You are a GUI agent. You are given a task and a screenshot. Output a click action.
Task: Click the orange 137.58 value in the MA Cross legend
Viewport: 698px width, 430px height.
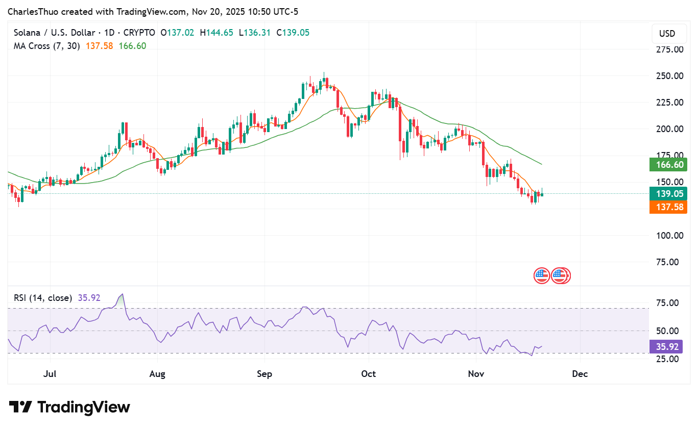coord(99,46)
